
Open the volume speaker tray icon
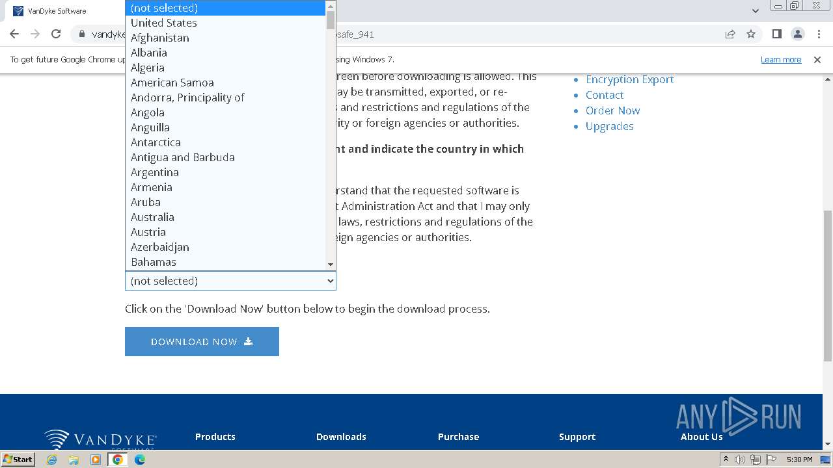tap(740, 460)
